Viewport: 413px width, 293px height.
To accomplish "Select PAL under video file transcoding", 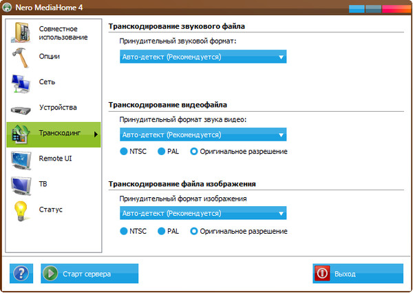I will pos(162,152).
